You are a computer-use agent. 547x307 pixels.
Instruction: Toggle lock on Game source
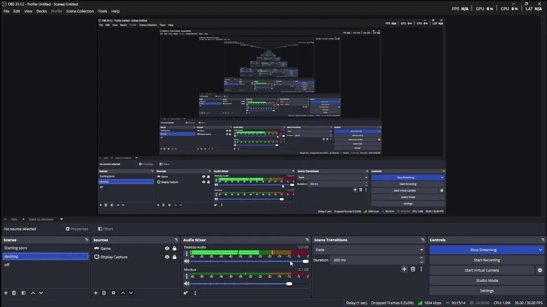click(174, 249)
